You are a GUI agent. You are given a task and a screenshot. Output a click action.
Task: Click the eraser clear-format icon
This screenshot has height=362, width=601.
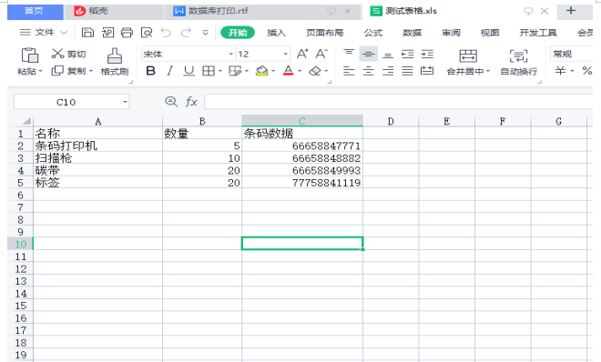click(x=315, y=71)
